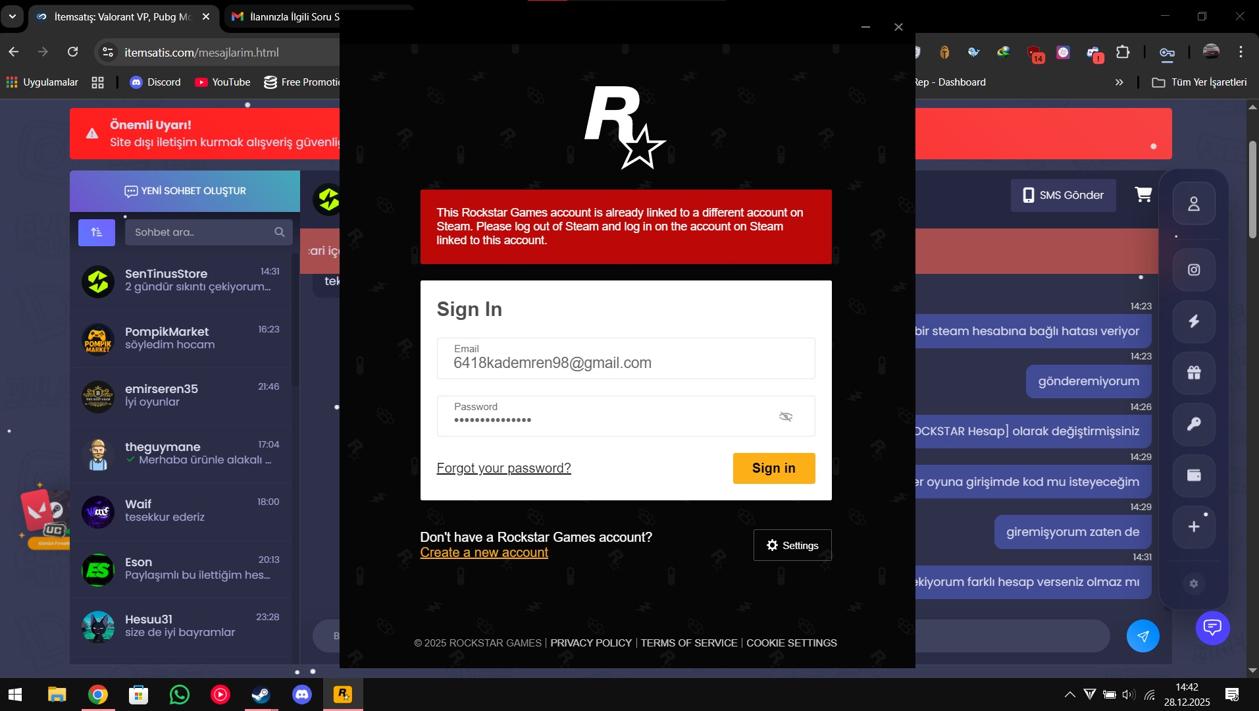Open Windows Start menu
This screenshot has width=1259, height=711.
[x=15, y=695]
